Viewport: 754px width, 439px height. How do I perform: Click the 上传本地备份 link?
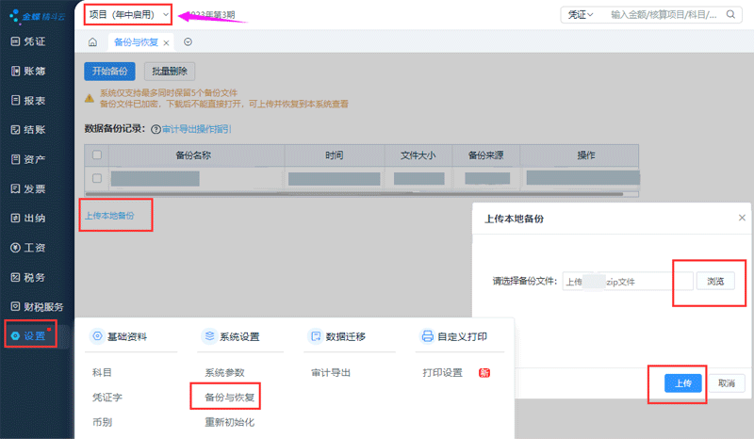pos(109,216)
